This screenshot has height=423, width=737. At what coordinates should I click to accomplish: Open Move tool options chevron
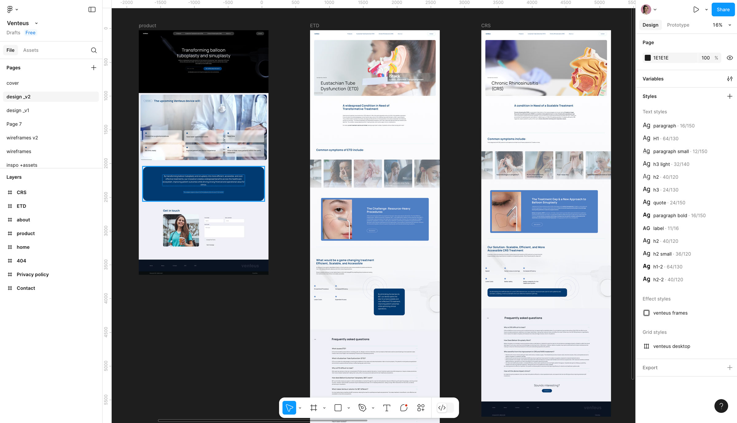coord(300,408)
